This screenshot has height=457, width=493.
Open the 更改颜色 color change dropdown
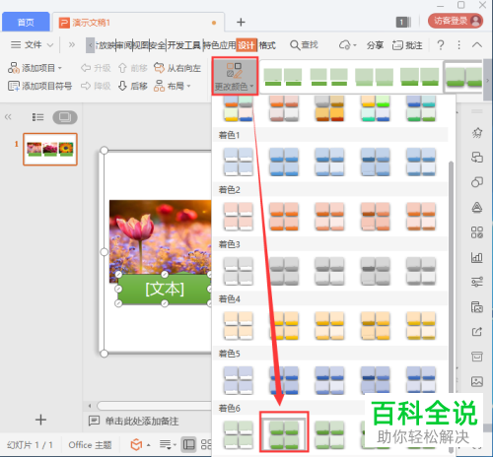pyautogui.click(x=235, y=77)
